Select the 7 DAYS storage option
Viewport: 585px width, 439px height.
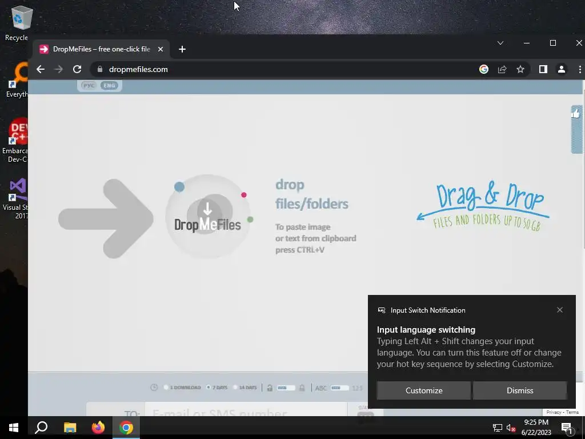tap(217, 388)
